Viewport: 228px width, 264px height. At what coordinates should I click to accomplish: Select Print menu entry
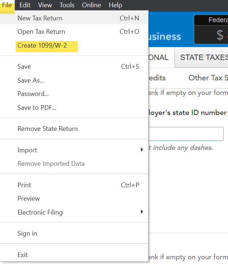(24, 185)
